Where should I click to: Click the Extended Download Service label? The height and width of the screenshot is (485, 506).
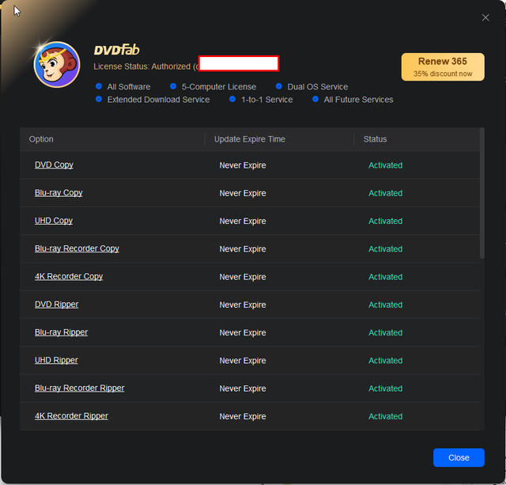click(x=158, y=100)
